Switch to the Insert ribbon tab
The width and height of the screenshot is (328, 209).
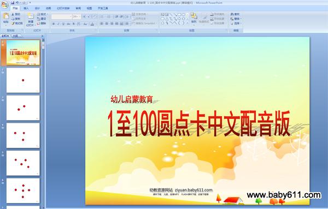[26, 8]
